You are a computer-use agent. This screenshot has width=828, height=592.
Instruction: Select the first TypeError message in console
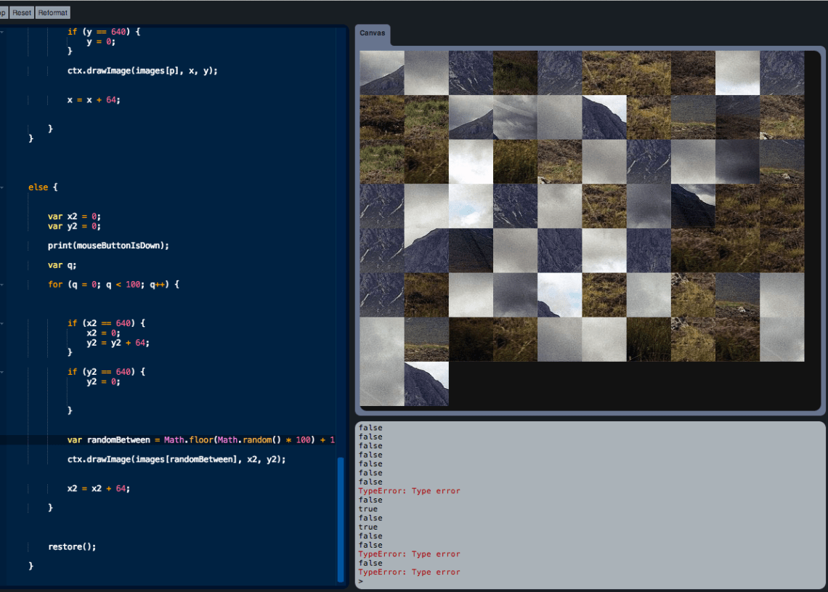(x=410, y=490)
